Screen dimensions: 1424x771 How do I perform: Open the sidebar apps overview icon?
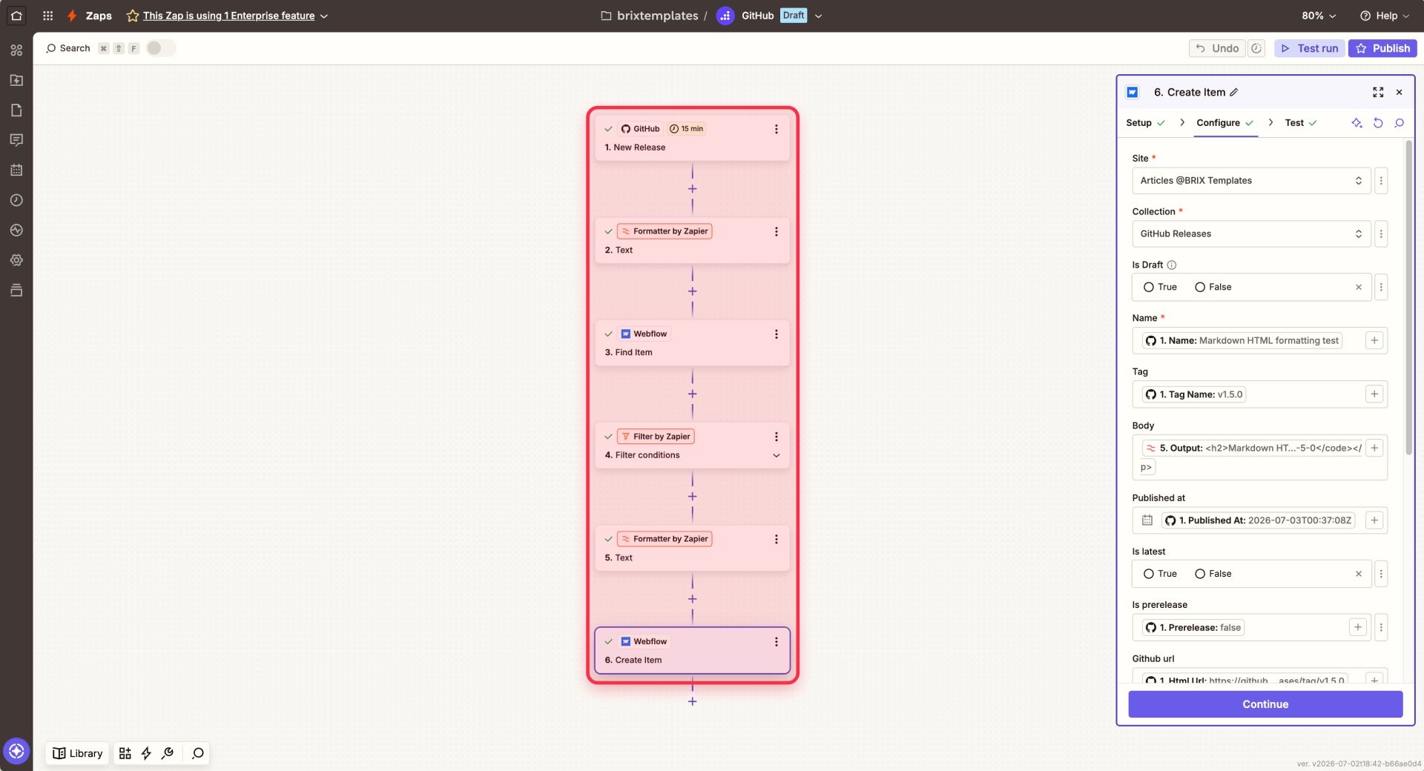click(16, 50)
